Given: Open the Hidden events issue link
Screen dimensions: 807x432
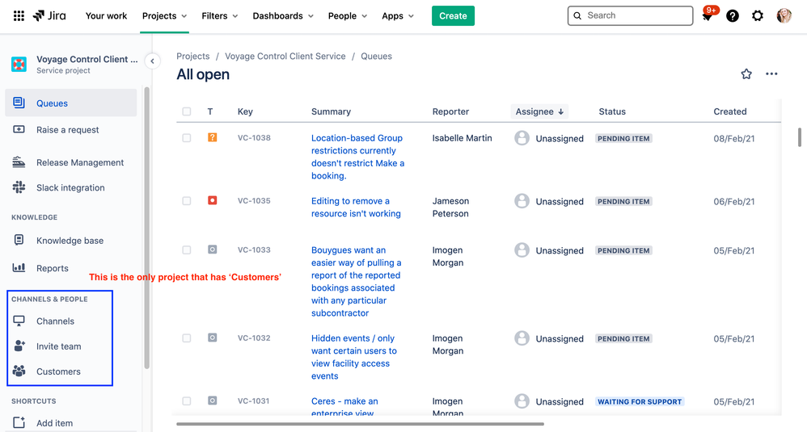Looking at the screenshot, I should (x=353, y=357).
